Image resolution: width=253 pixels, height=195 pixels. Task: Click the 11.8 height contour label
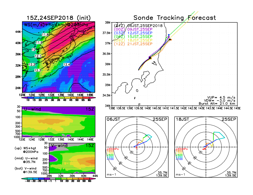[45, 35]
